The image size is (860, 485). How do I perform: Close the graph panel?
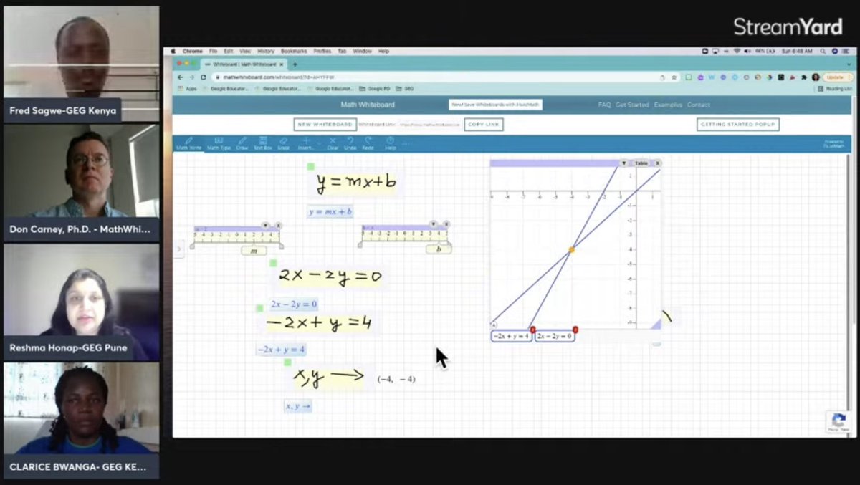click(657, 163)
